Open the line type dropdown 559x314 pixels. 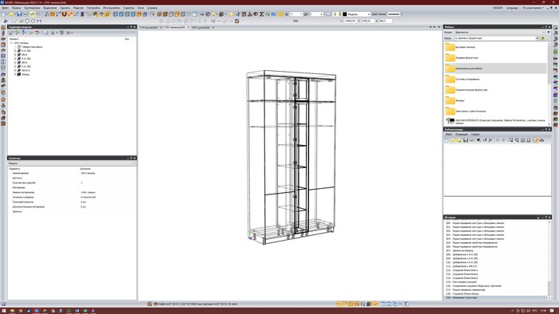point(402,14)
